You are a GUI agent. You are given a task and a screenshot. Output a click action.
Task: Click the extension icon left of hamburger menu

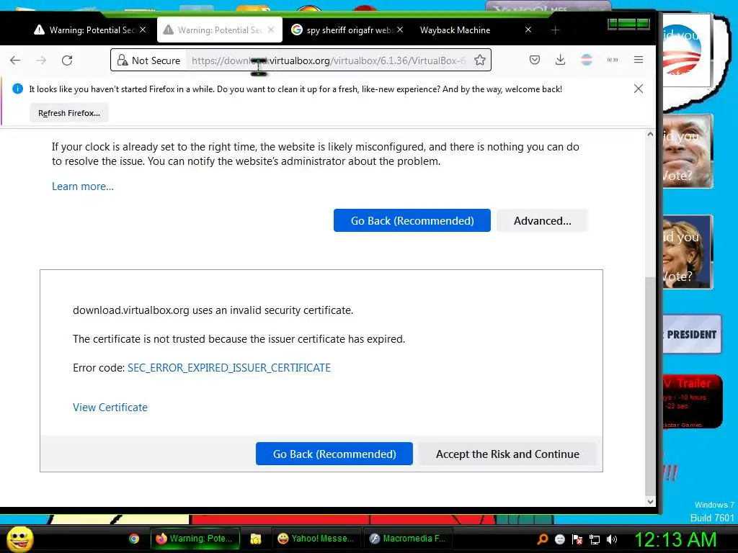pyautogui.click(x=613, y=60)
